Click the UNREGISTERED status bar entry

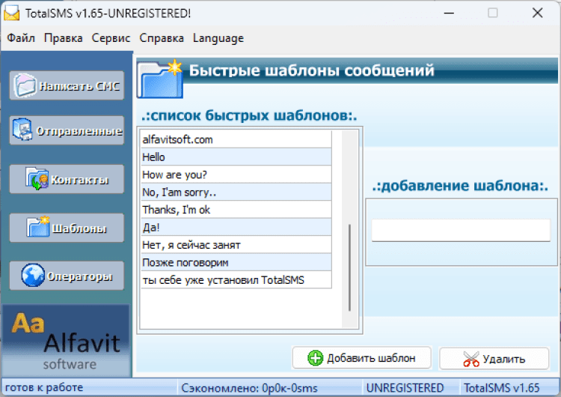click(x=405, y=388)
